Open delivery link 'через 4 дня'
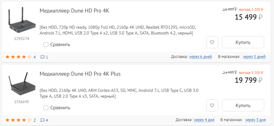Viewport: 274px width, 126px height. point(203,120)
